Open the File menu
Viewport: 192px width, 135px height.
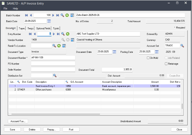coord(5,8)
